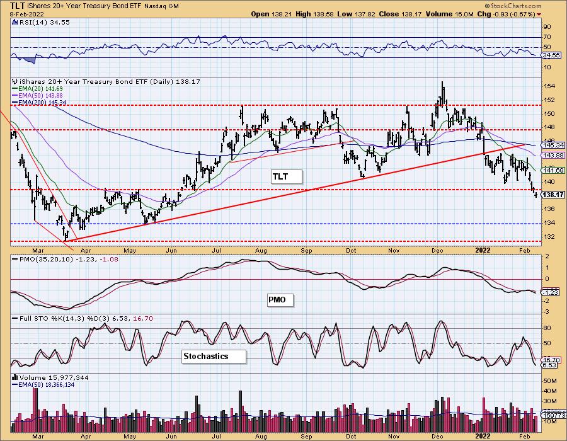Click the red down-arrow beside Chg value
Image resolution: width=567 pixels, height=441 pixels.
pyautogui.click(x=539, y=14)
